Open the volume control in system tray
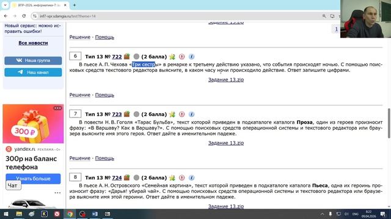Screen dimensions: 391x219 [x=346, y=214]
